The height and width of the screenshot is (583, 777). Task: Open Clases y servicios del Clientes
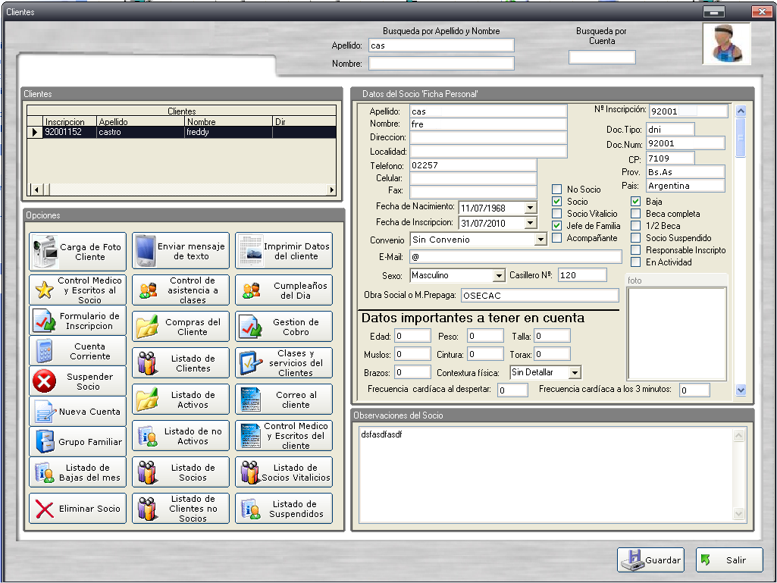click(x=284, y=363)
